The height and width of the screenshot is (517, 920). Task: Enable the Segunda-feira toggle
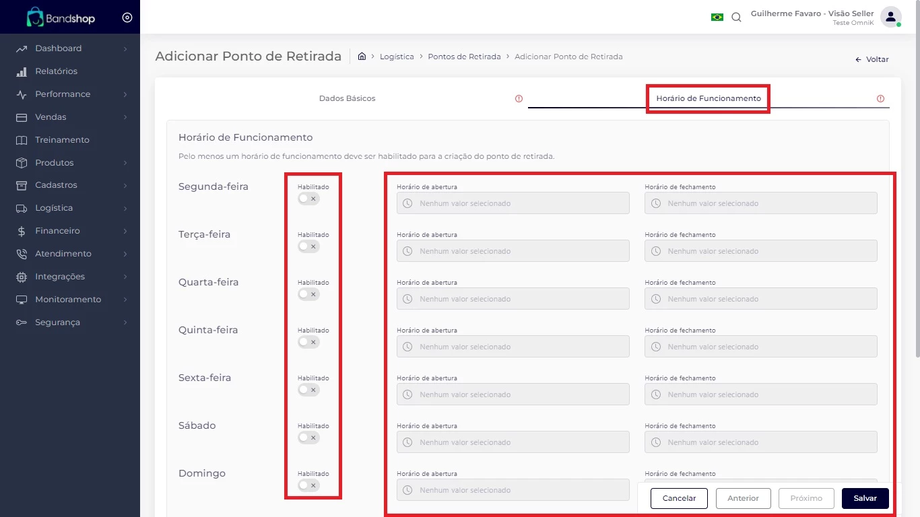308,199
